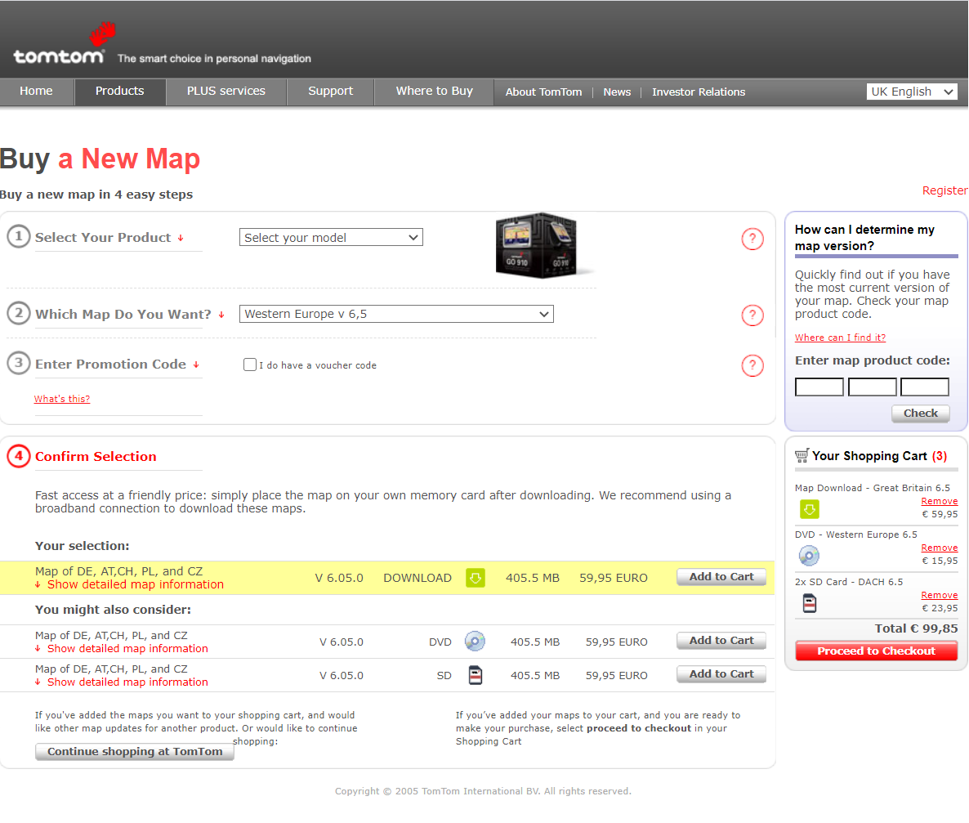Go to the Home tab

pyautogui.click(x=37, y=92)
